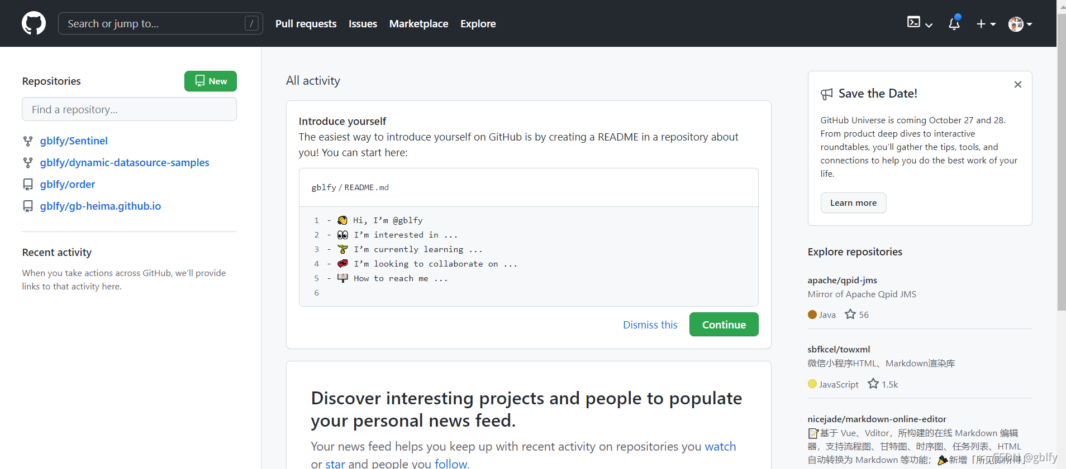Go to Pull requests
Screen dimensions: 1066x469
click(x=306, y=24)
